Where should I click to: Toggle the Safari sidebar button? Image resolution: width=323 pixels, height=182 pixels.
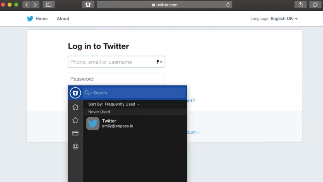point(49,4)
